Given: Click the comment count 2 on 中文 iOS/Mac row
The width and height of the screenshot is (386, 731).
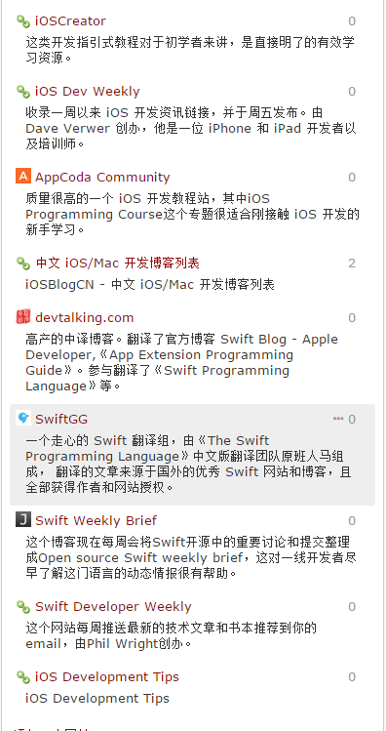Looking at the screenshot, I should pyautogui.click(x=352, y=264).
